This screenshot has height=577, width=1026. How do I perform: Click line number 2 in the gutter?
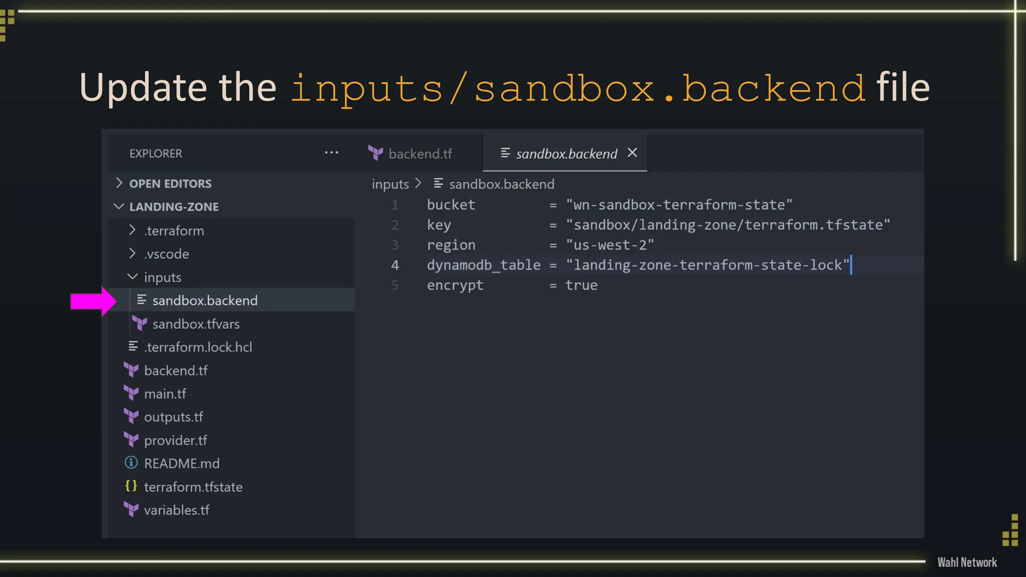tap(395, 225)
